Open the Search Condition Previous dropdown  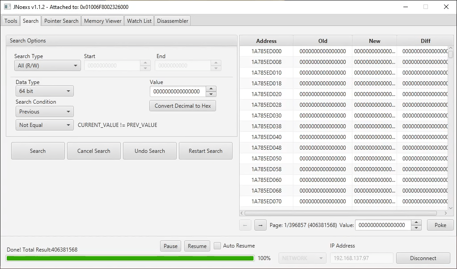coord(44,112)
